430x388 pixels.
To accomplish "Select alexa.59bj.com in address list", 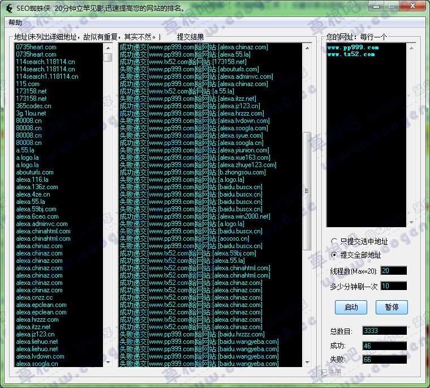I will (36, 209).
